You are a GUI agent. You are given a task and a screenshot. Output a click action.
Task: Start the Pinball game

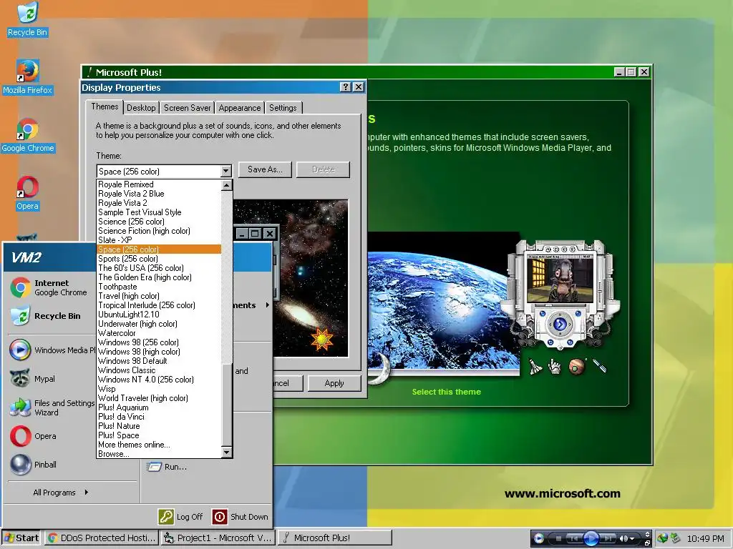tap(33, 465)
